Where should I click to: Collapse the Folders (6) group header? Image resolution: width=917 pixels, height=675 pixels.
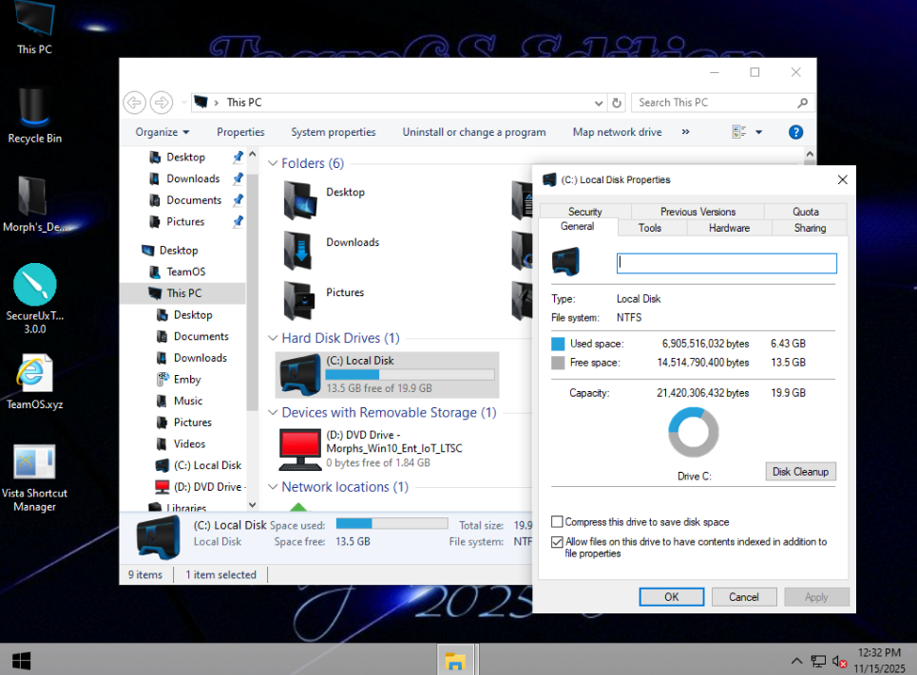[273, 164]
